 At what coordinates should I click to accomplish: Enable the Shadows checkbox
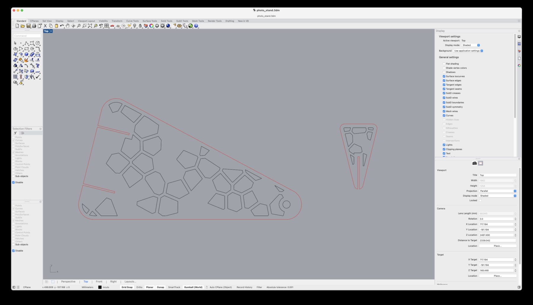pos(444,72)
